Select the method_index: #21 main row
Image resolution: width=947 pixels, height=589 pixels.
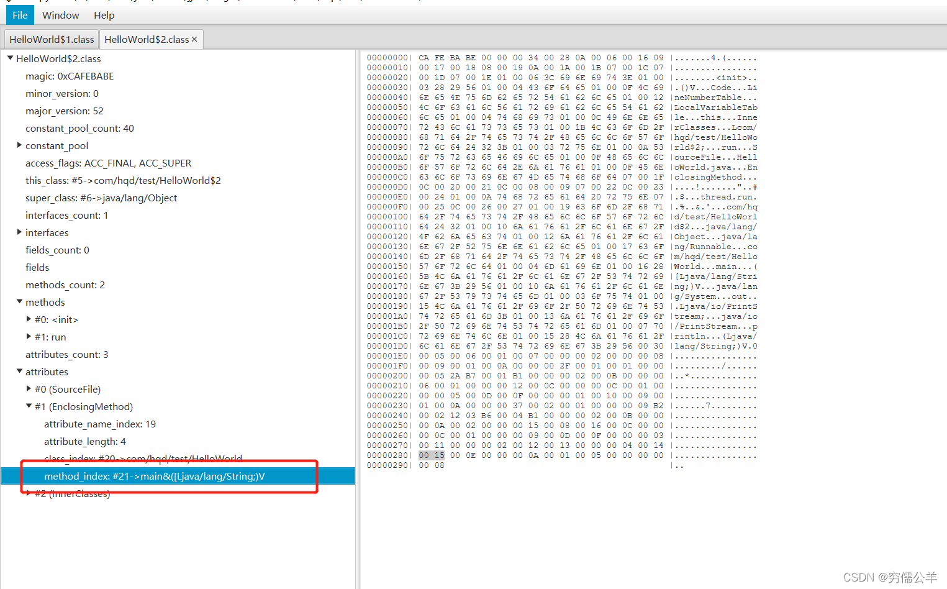tap(178, 476)
